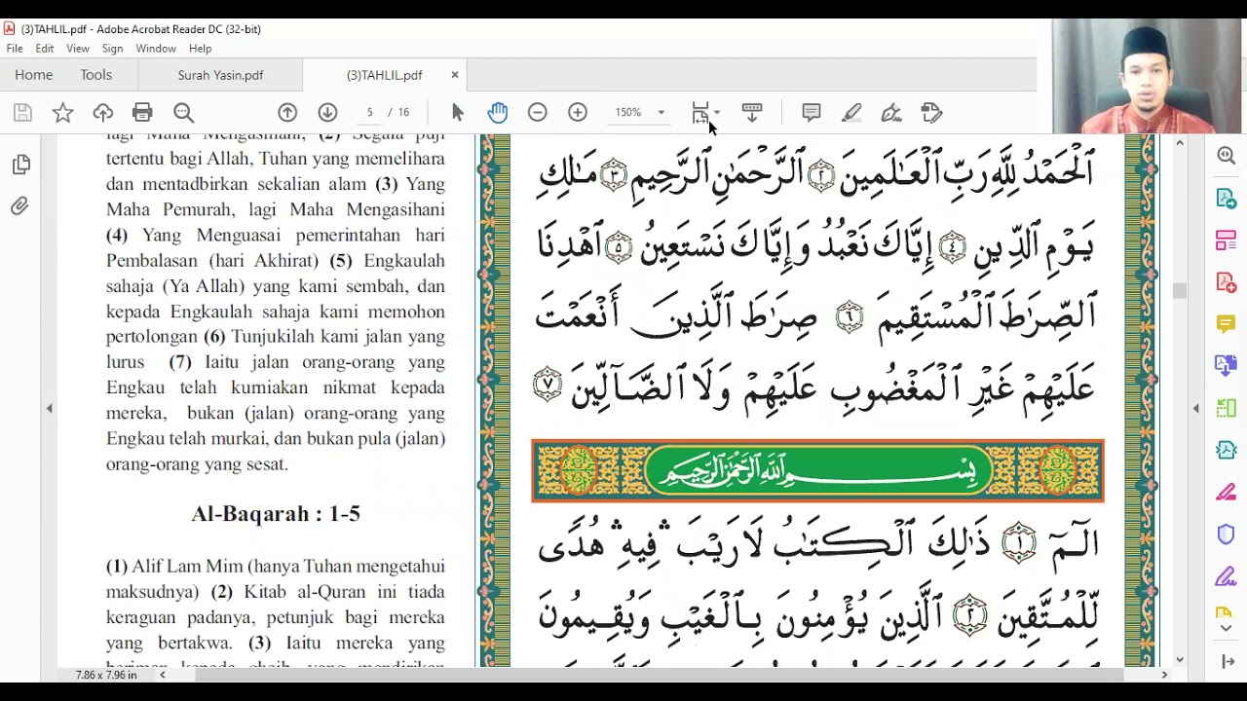Switch to the Surah Yasin.pdf tab
The image size is (1247, 701).
coord(220,75)
